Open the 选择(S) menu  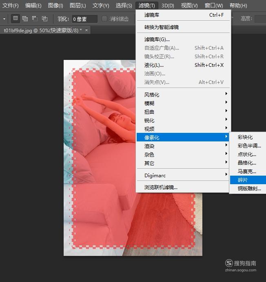[x=124, y=5]
